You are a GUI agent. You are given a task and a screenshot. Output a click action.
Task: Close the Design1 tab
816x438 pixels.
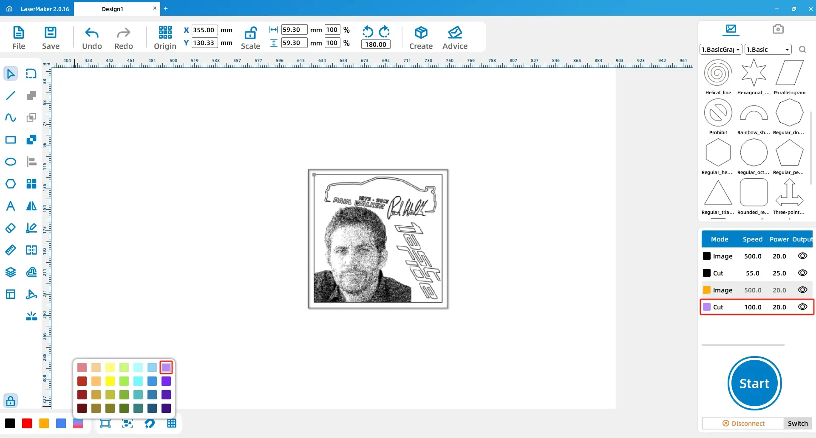pos(155,8)
